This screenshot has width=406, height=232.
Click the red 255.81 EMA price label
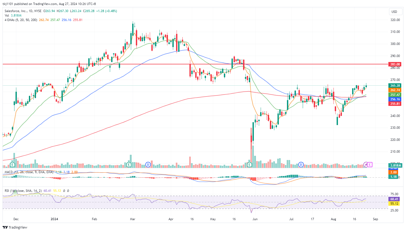(x=395, y=104)
